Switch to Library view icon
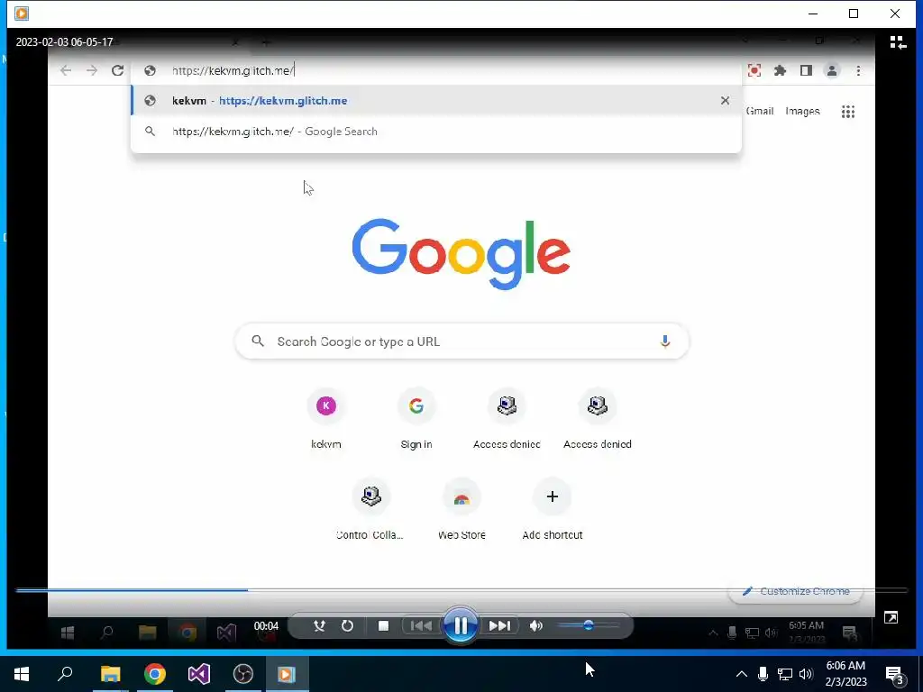Image resolution: width=923 pixels, height=692 pixels. click(898, 42)
